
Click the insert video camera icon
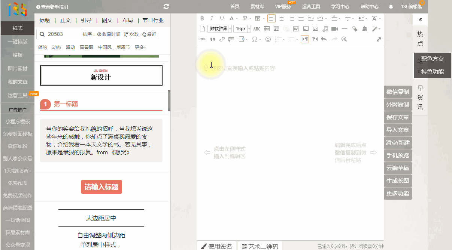(334, 29)
